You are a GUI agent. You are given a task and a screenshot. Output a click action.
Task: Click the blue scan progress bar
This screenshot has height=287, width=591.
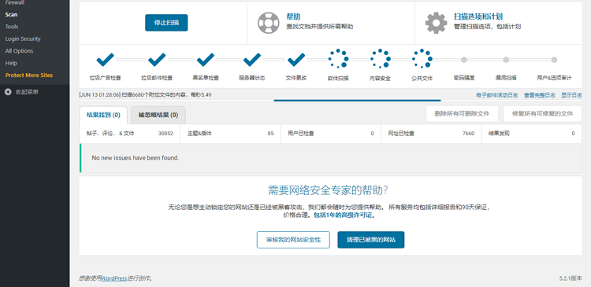(x=357, y=101)
